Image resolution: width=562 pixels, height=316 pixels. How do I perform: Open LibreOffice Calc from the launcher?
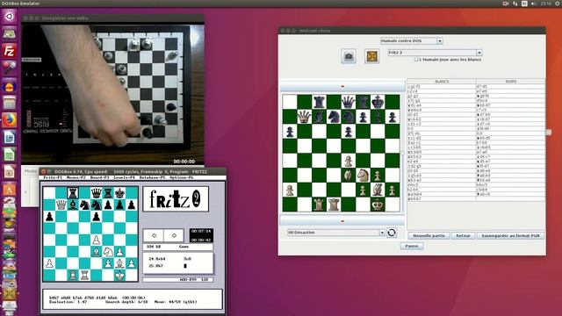(9, 154)
